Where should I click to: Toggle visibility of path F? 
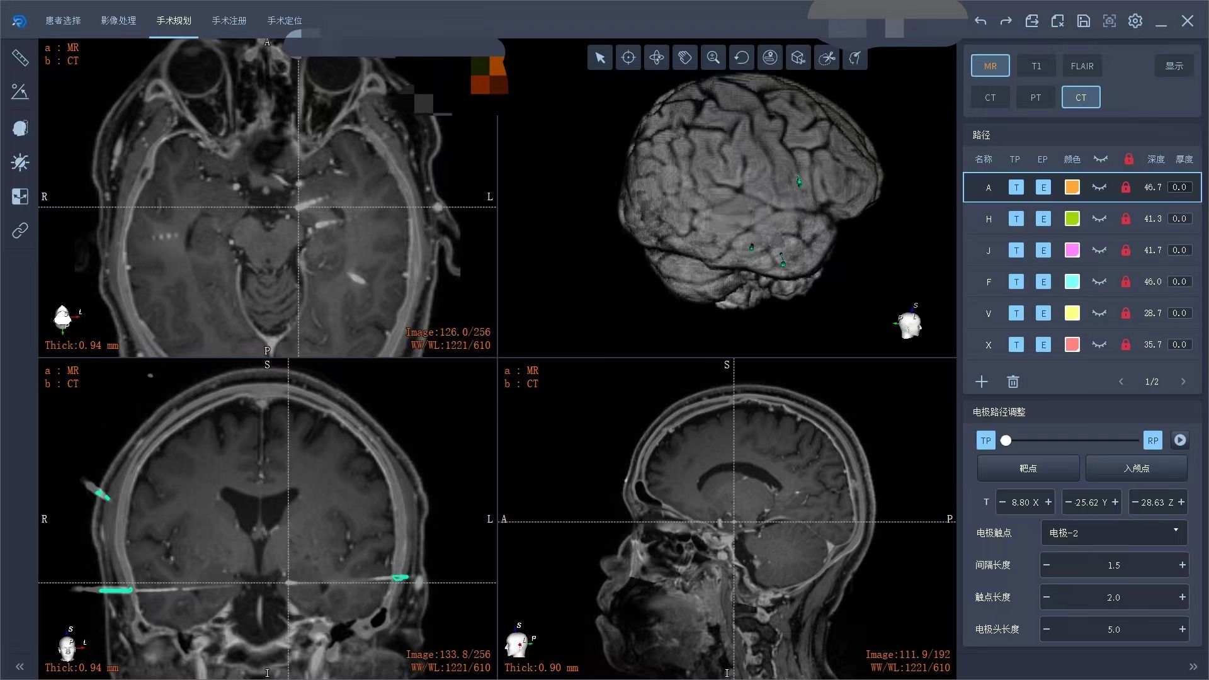1099,282
